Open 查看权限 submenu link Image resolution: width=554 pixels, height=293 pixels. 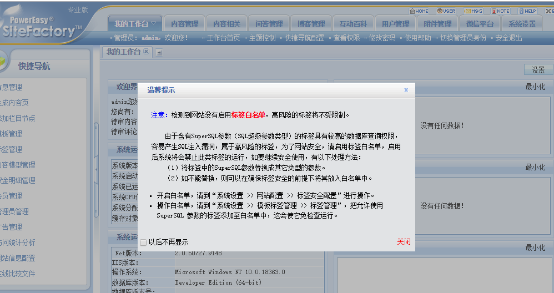pyautogui.click(x=346, y=38)
